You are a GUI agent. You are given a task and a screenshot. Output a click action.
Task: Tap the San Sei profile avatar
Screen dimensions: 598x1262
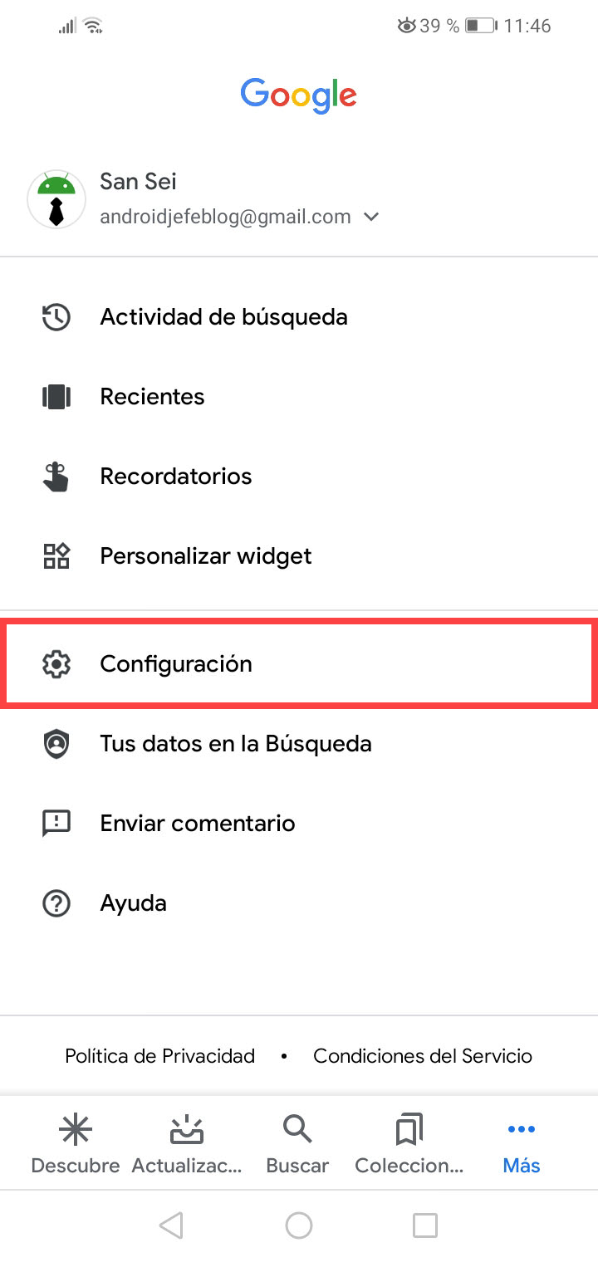[56, 199]
